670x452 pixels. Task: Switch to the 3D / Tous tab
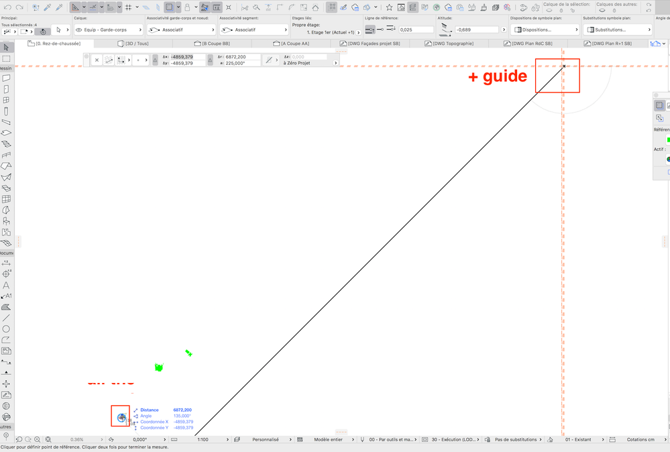133,44
